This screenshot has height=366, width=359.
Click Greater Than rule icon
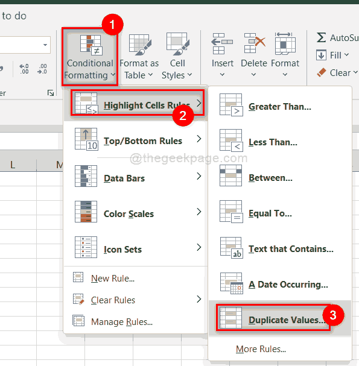pyautogui.click(x=231, y=105)
